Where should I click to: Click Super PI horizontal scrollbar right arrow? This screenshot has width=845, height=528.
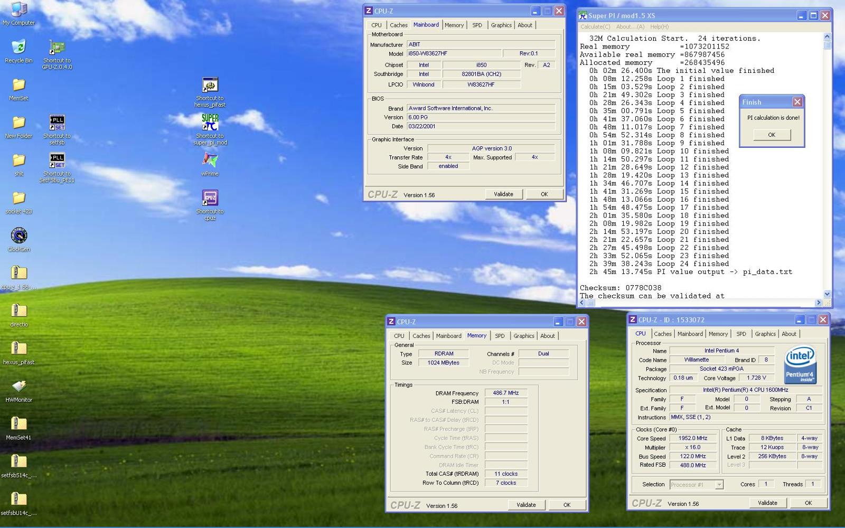[819, 303]
